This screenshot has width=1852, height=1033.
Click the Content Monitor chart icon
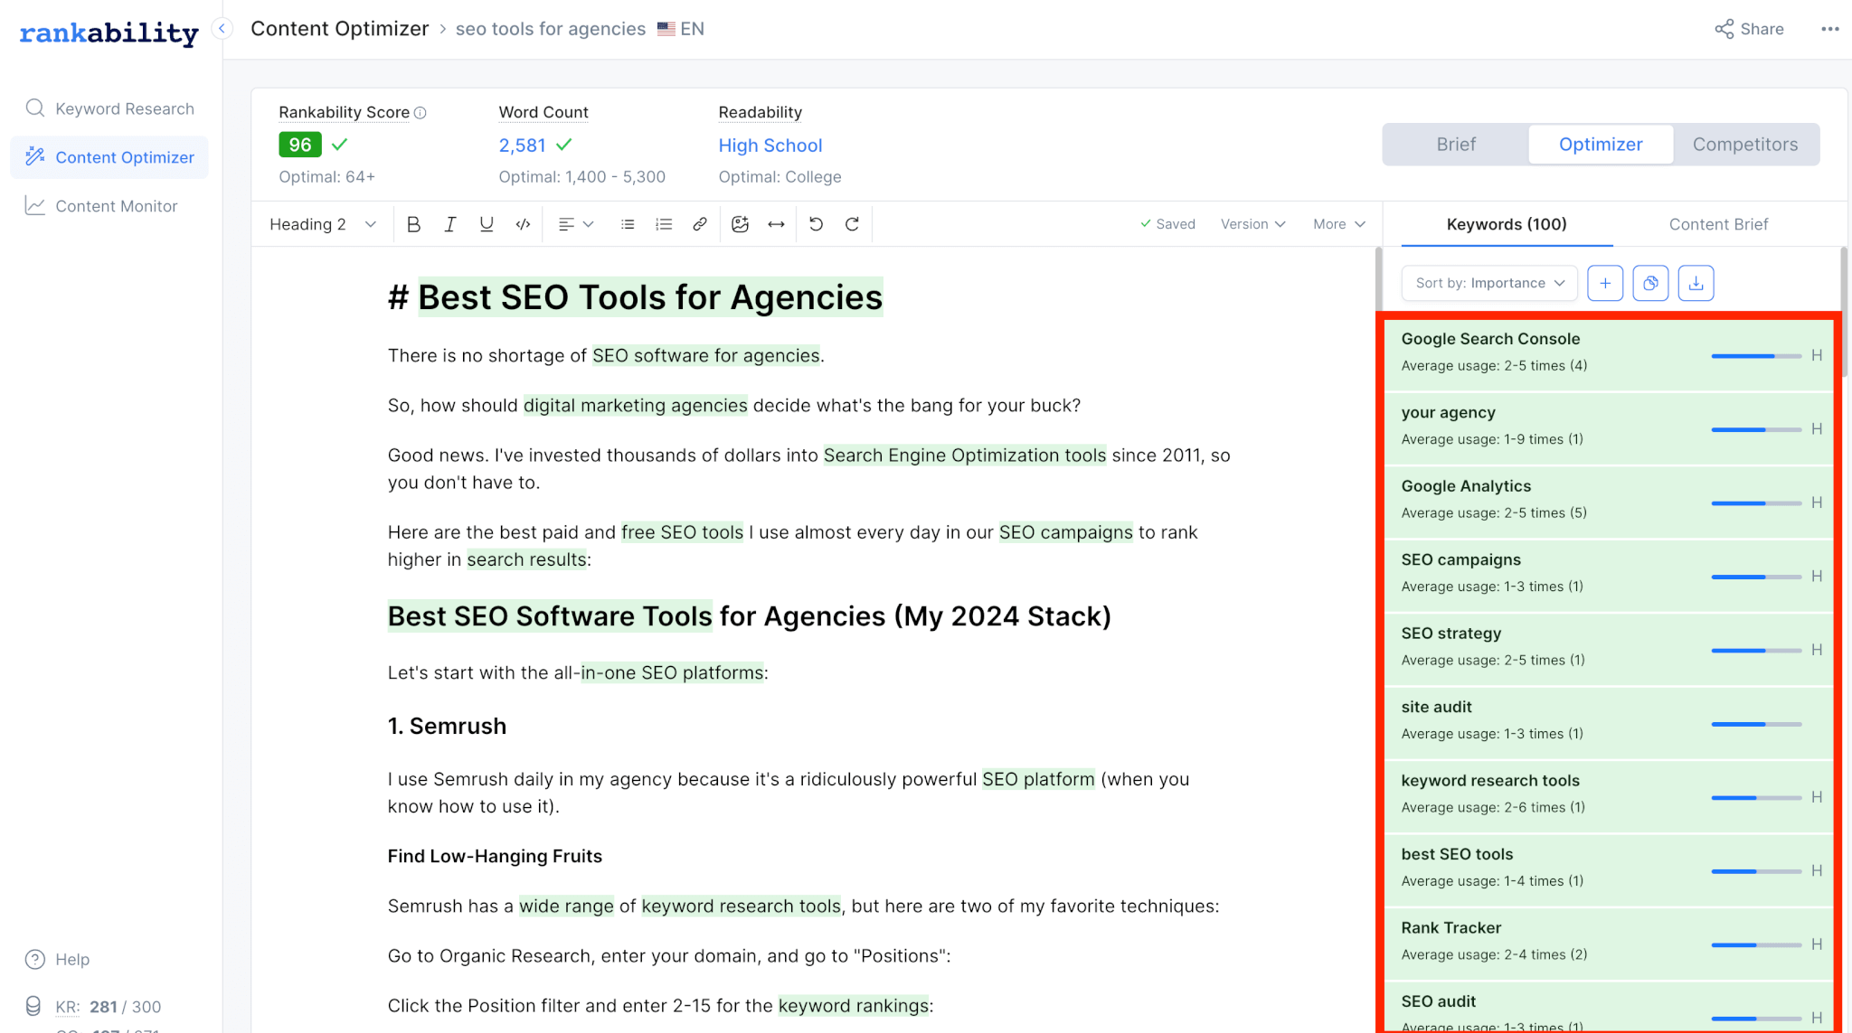tap(35, 206)
